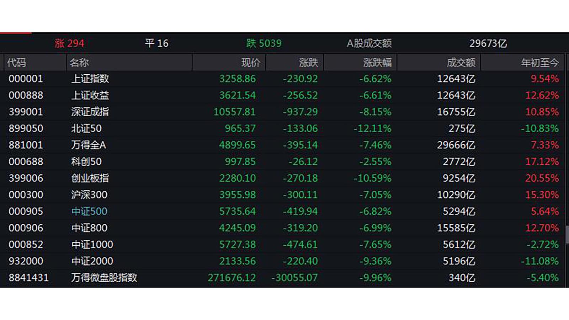569x320 pixels.
Task: Click the turnover 29666亿
Action: [456, 145]
